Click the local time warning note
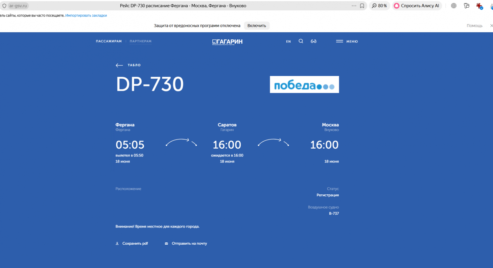The image size is (493, 268). (x=157, y=227)
